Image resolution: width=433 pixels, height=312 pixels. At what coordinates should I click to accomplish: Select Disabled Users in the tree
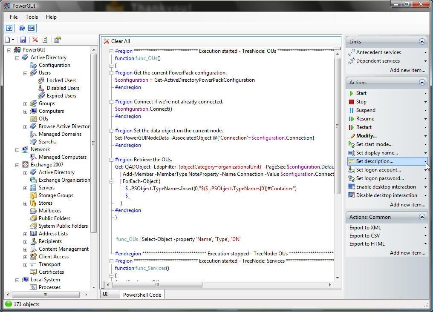63,88
